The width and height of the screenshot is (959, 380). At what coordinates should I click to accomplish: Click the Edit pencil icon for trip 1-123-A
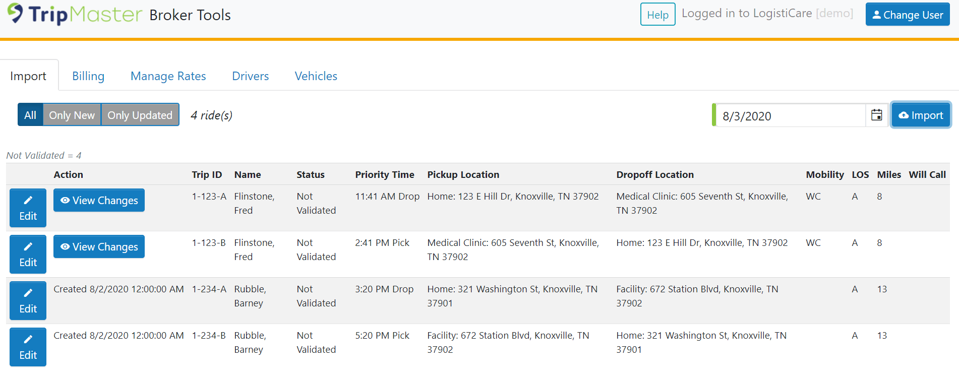tap(28, 200)
